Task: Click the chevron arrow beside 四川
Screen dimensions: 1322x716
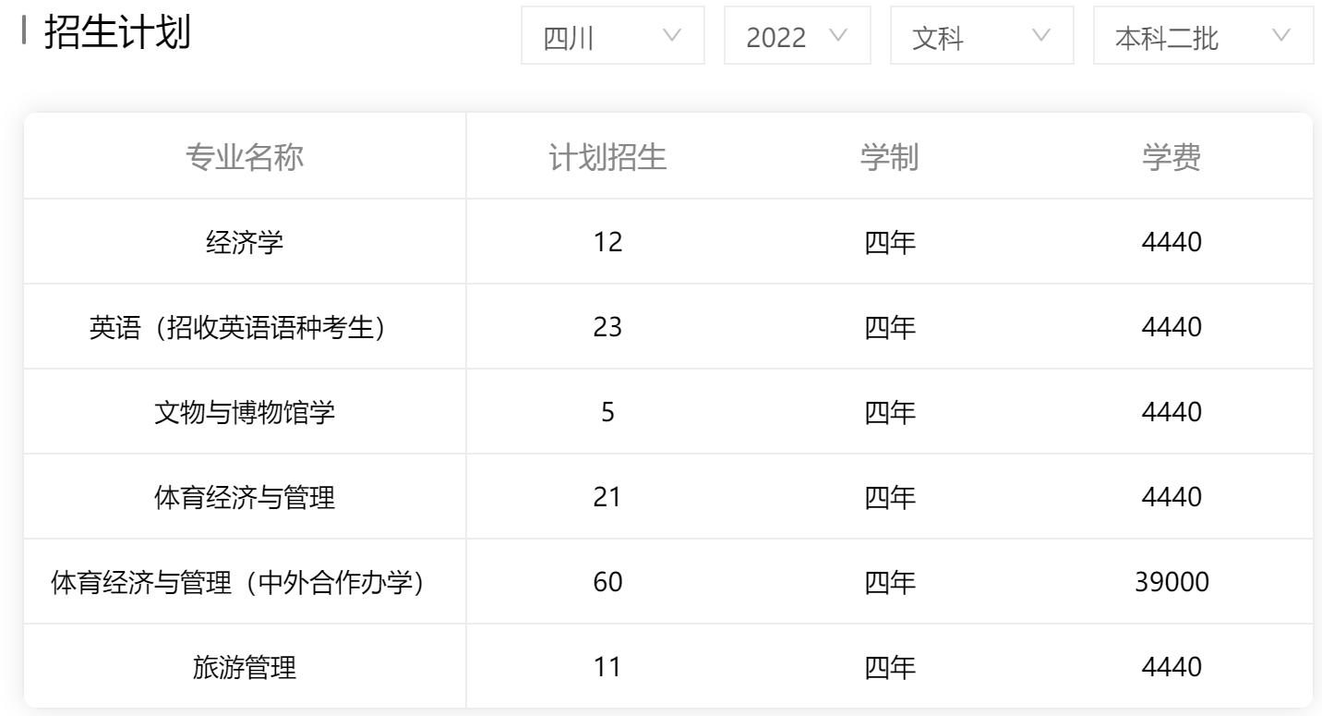Action: 672,35
